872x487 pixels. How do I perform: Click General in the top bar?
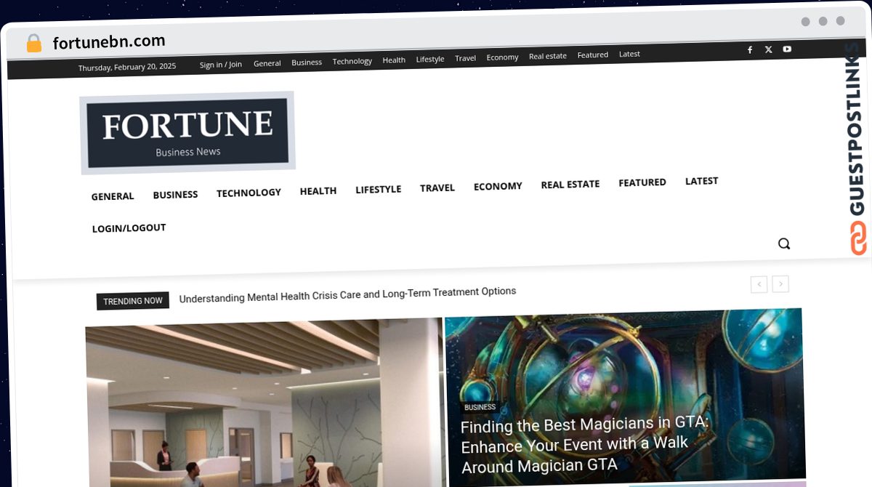click(x=267, y=63)
